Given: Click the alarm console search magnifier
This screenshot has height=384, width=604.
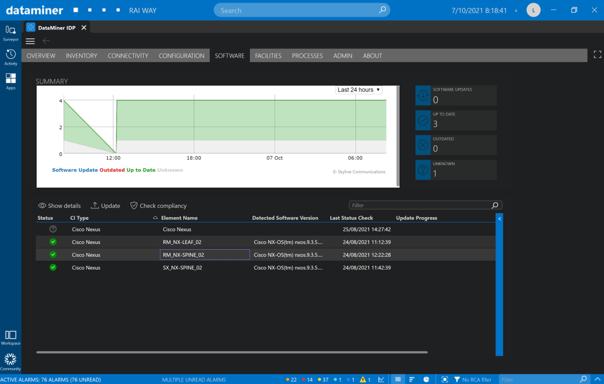Looking at the screenshot, I should click(x=584, y=379).
